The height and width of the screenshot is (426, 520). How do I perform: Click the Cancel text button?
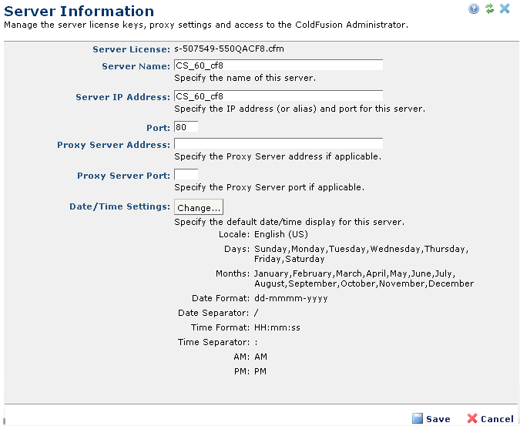[496, 419]
